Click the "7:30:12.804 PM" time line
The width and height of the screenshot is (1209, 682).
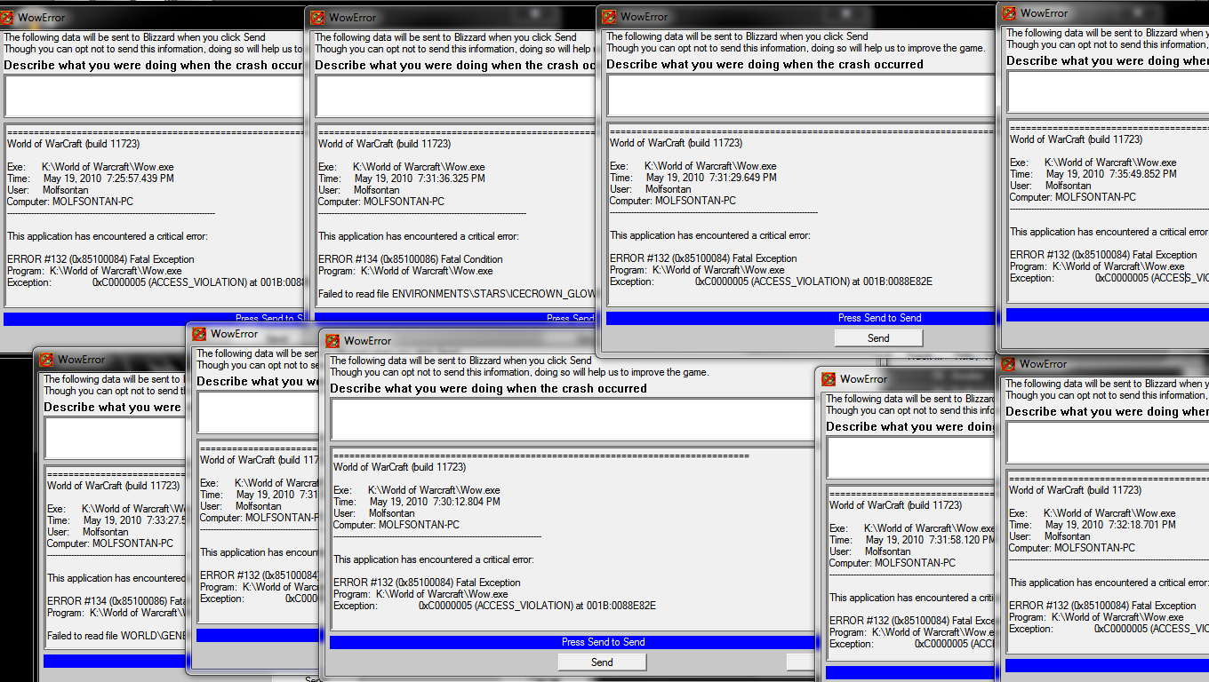pyautogui.click(x=417, y=502)
